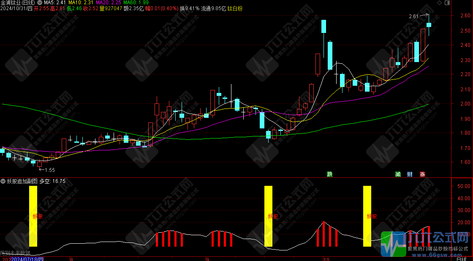
Task: Click the 2.10 price axis label
Action: click(x=465, y=89)
